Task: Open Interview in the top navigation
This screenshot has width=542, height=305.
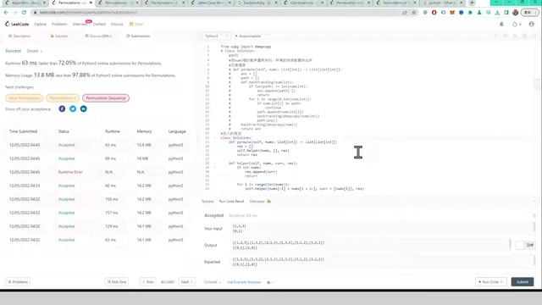Action: tap(80, 24)
